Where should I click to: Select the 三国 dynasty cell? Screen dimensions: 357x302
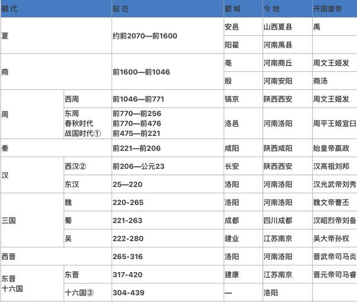(32, 220)
